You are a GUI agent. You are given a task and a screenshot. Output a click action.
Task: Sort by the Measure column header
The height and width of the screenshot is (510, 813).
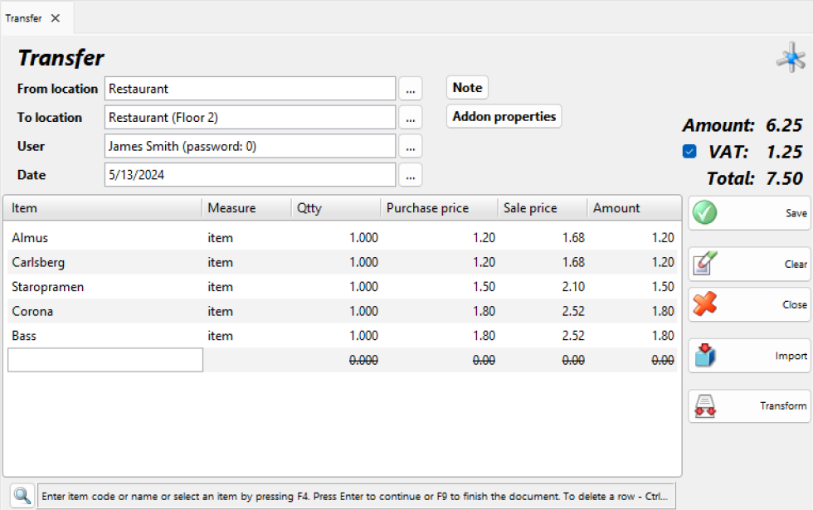click(x=246, y=208)
